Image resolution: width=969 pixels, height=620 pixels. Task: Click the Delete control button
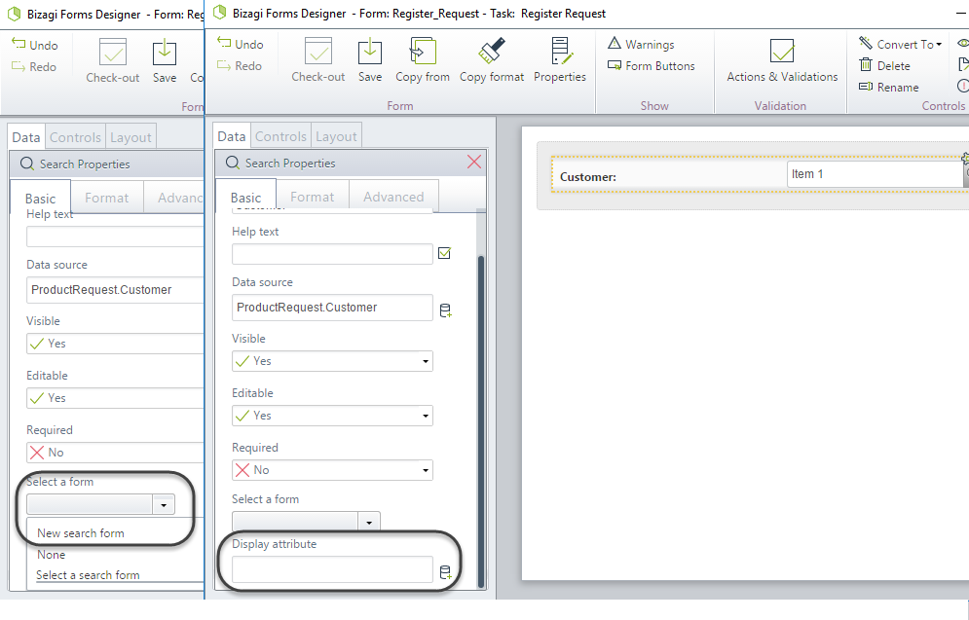884,65
